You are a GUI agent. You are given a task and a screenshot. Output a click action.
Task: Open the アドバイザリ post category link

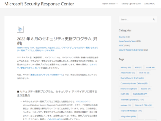click(67, 48)
